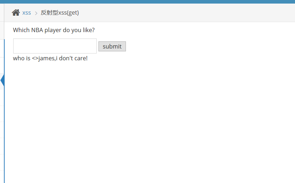This screenshot has height=183, width=295.
Task: Click the "(get)" part of breadcrumb title
Action: [73, 13]
